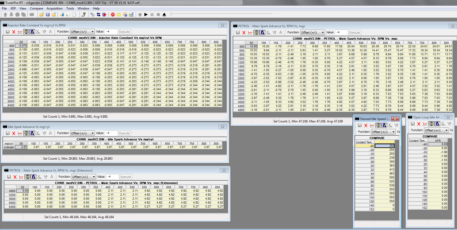Toggle compare scale button in Open Loop Idle Air window
This screenshot has width=457, height=230.
pyautogui.click(x=431, y=124)
